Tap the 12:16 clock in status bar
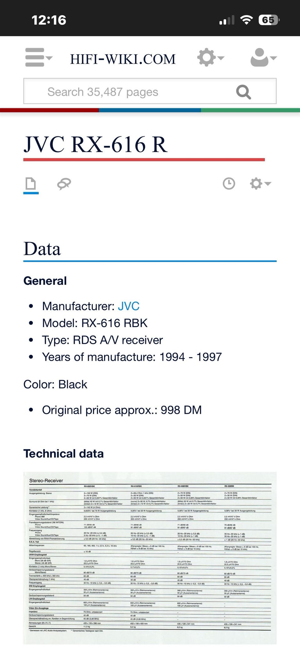Image resolution: width=300 pixels, height=649 pixels. pyautogui.click(x=49, y=20)
